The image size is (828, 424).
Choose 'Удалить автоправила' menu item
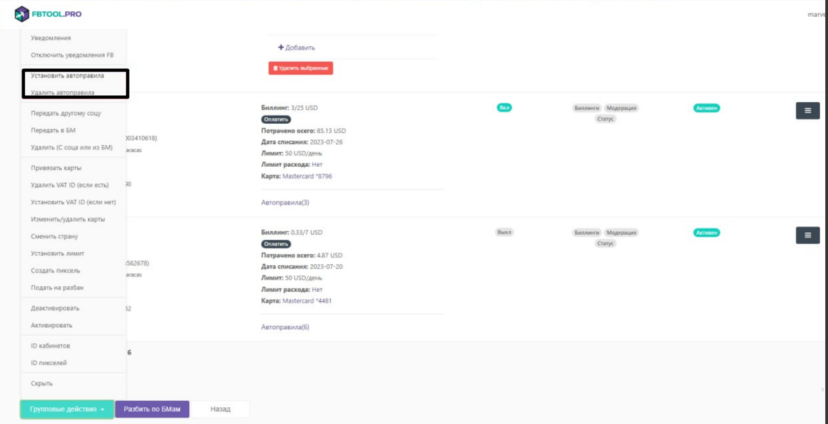[62, 93]
